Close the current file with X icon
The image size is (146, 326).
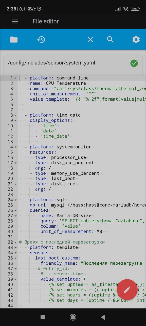(x=90, y=39)
